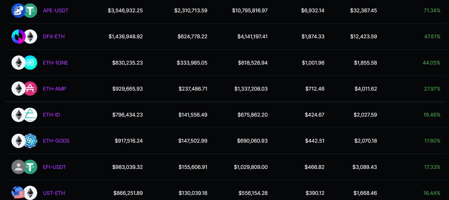The height and width of the screenshot is (200, 449).
Task: Open the DFX-ETH pair link
Action: (x=54, y=37)
